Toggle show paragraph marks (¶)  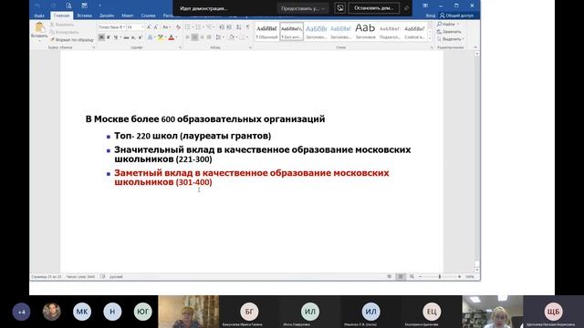pyautogui.click(x=247, y=27)
